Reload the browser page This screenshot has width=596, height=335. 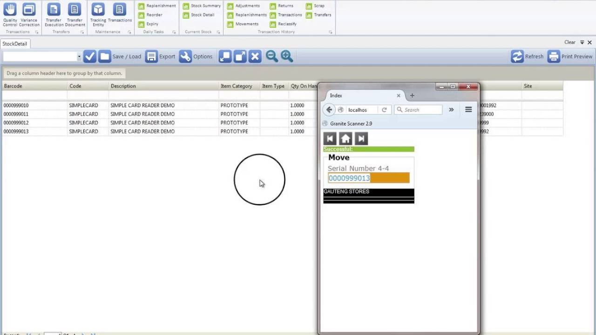[384, 110]
